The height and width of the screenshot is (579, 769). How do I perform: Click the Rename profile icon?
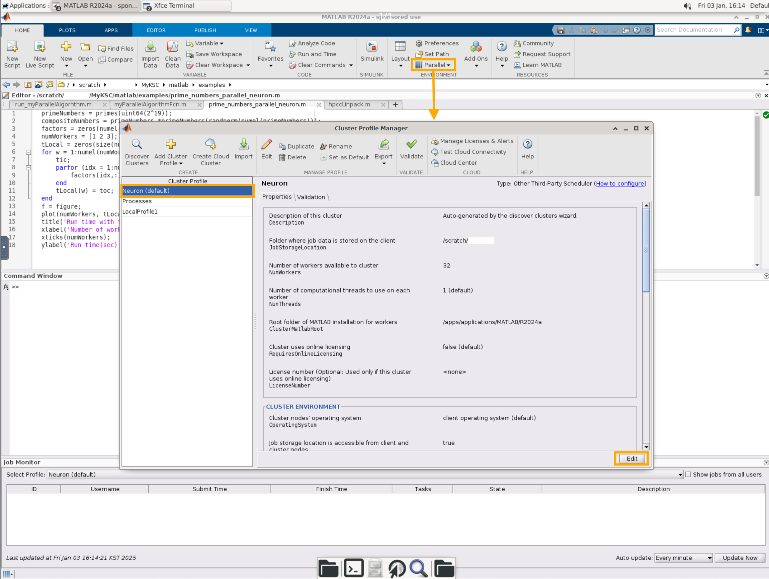[x=323, y=147]
